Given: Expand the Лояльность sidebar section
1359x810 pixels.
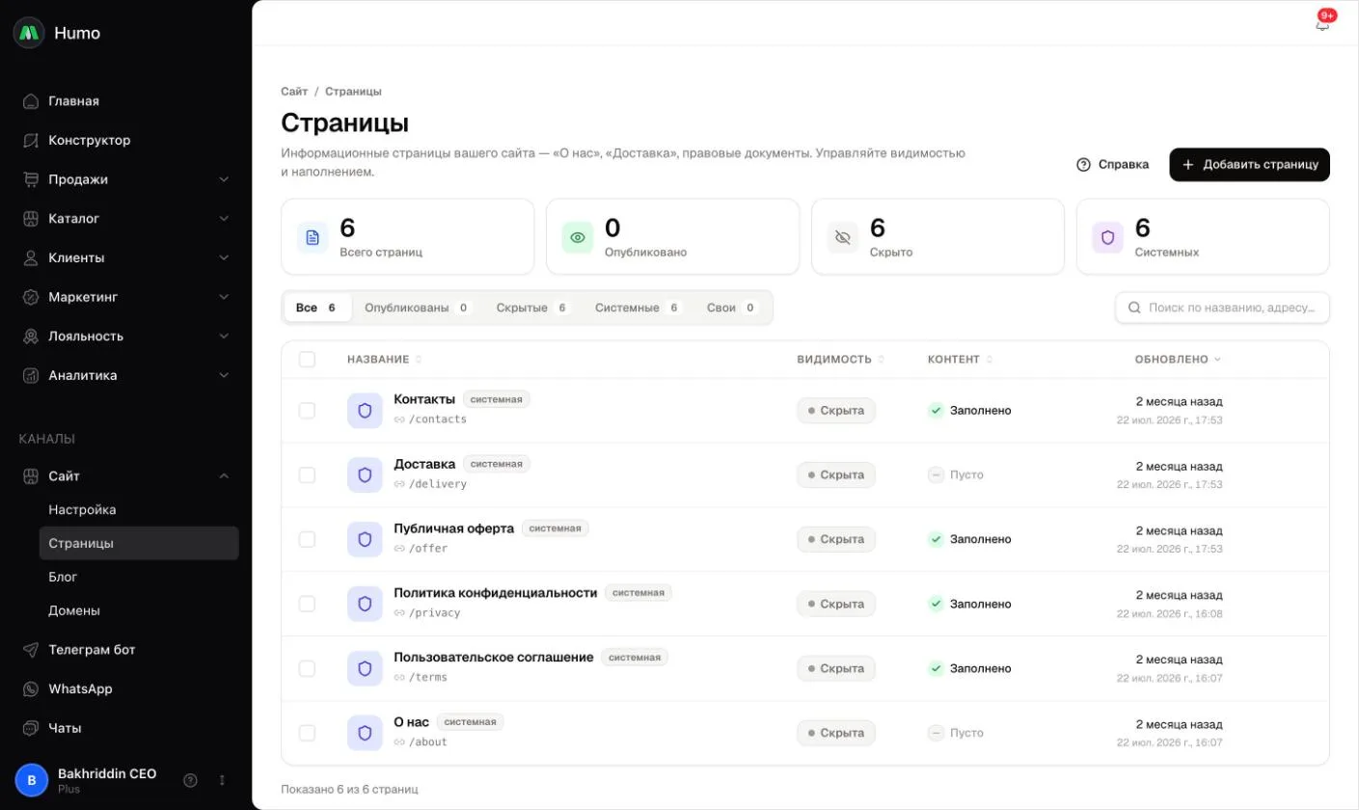Looking at the screenshot, I should coord(128,337).
